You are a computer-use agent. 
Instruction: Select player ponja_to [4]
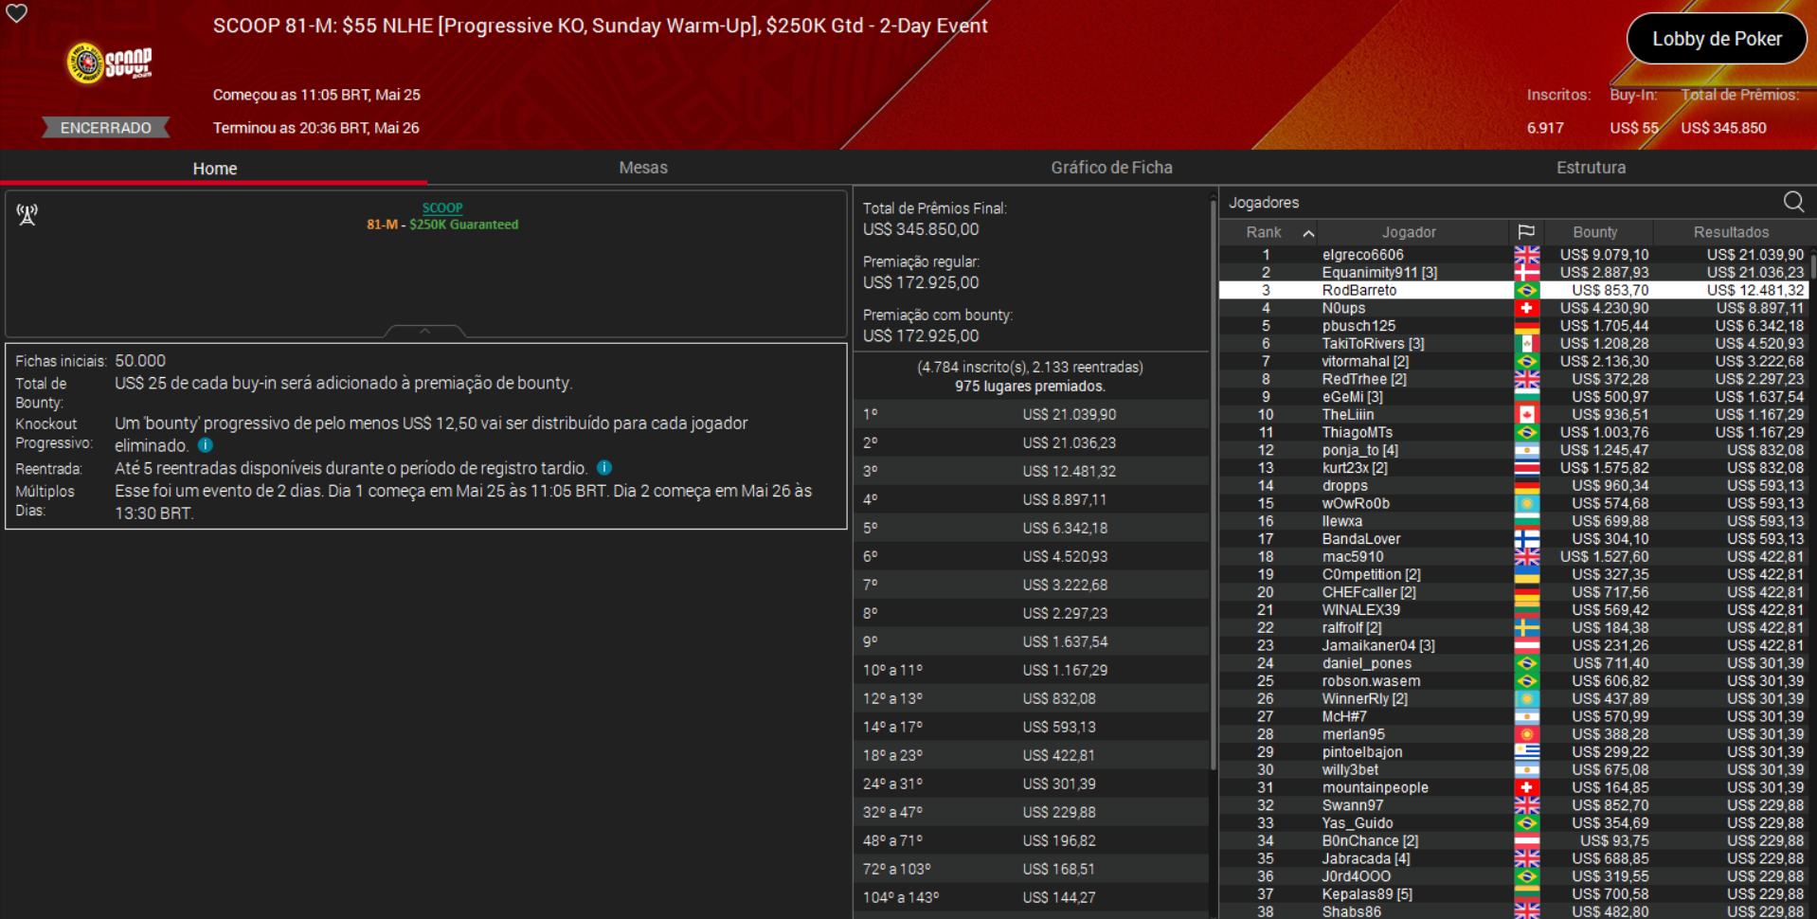1359,450
